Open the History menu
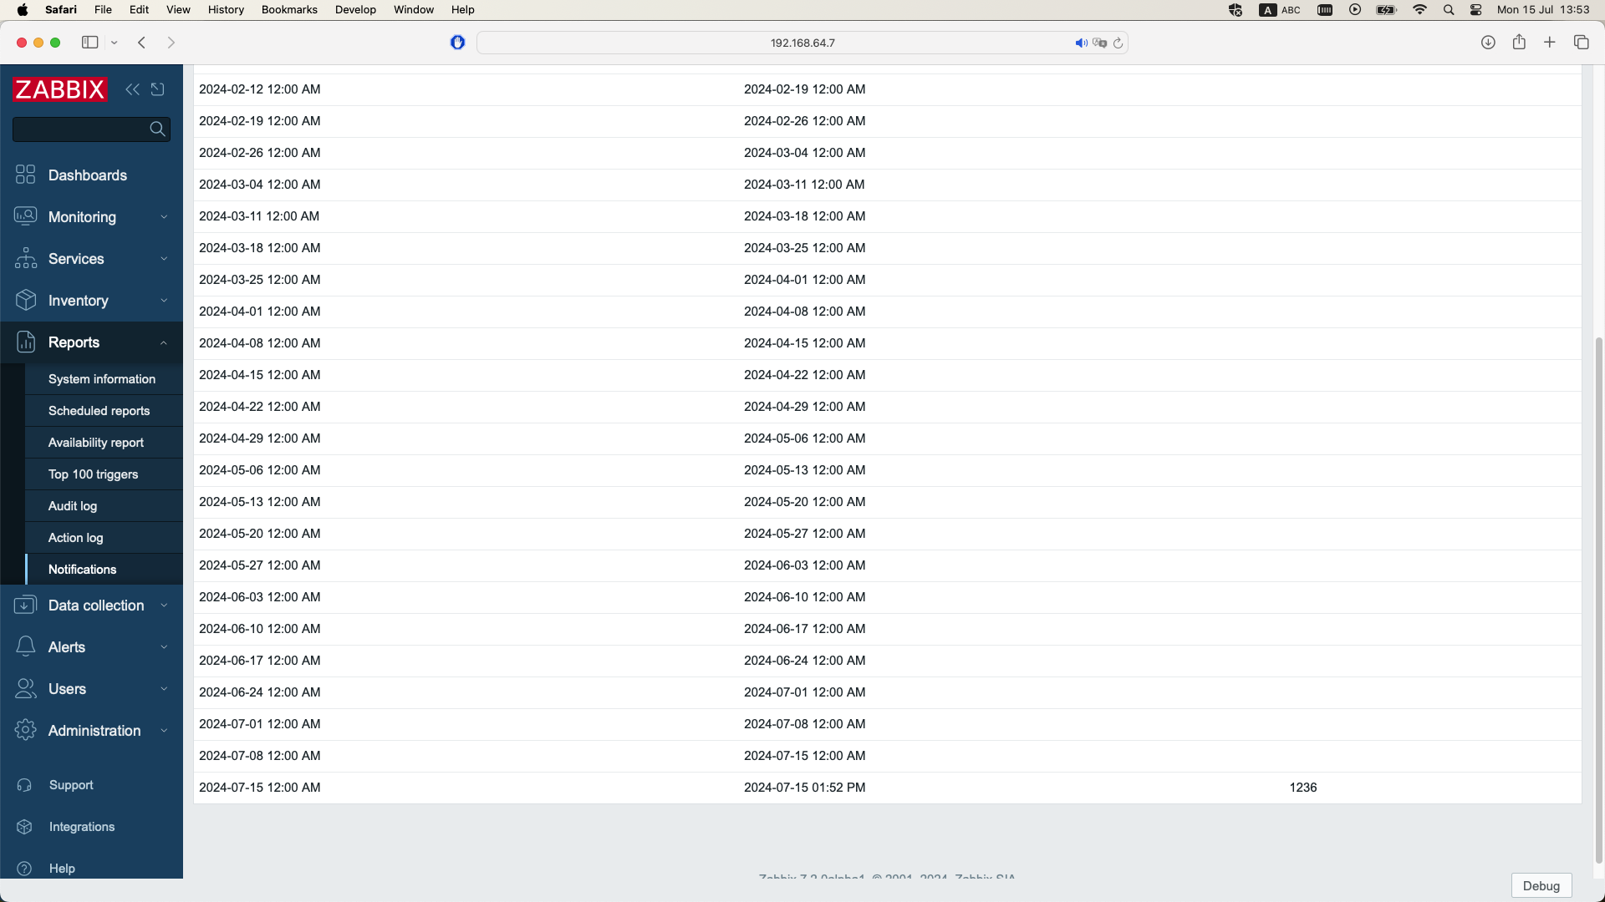The image size is (1605, 902). [x=226, y=10]
